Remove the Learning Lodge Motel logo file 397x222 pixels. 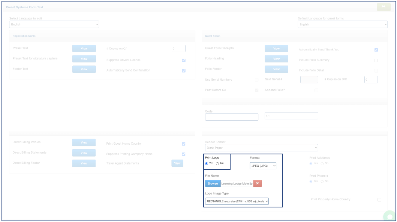click(257, 184)
